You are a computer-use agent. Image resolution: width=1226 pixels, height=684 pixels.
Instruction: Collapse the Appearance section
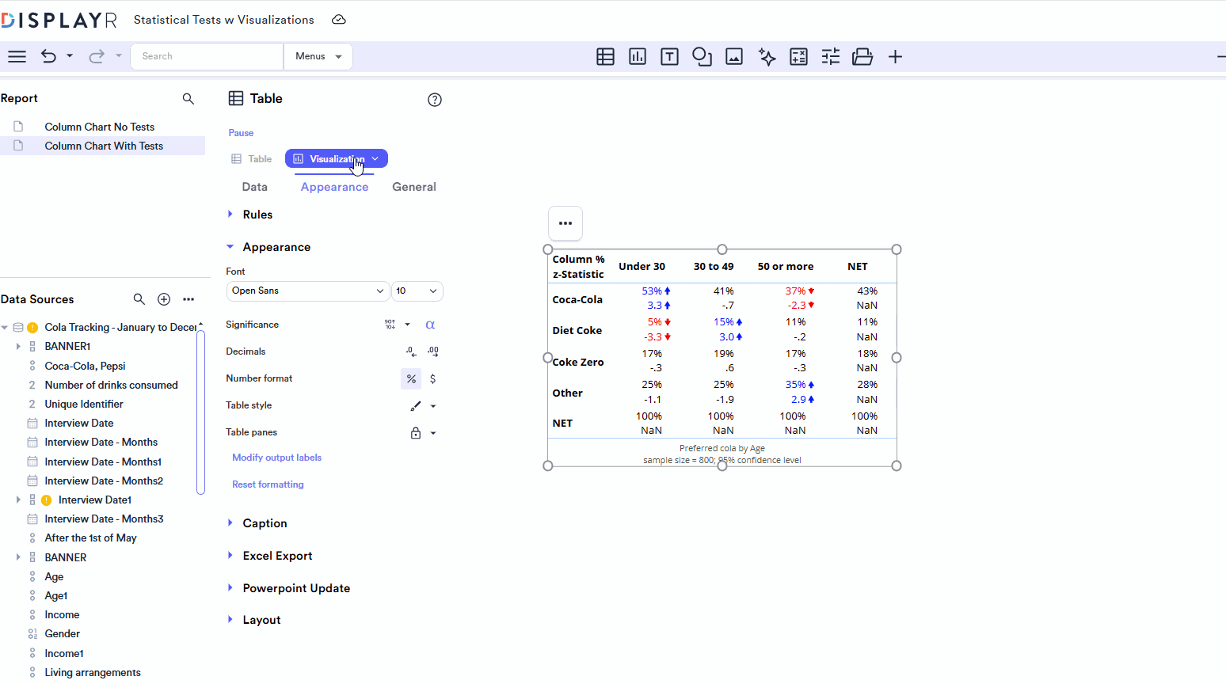tap(230, 247)
